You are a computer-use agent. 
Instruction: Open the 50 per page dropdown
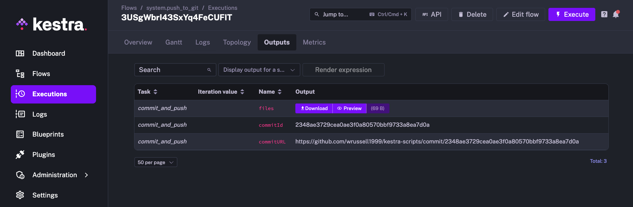(x=156, y=162)
